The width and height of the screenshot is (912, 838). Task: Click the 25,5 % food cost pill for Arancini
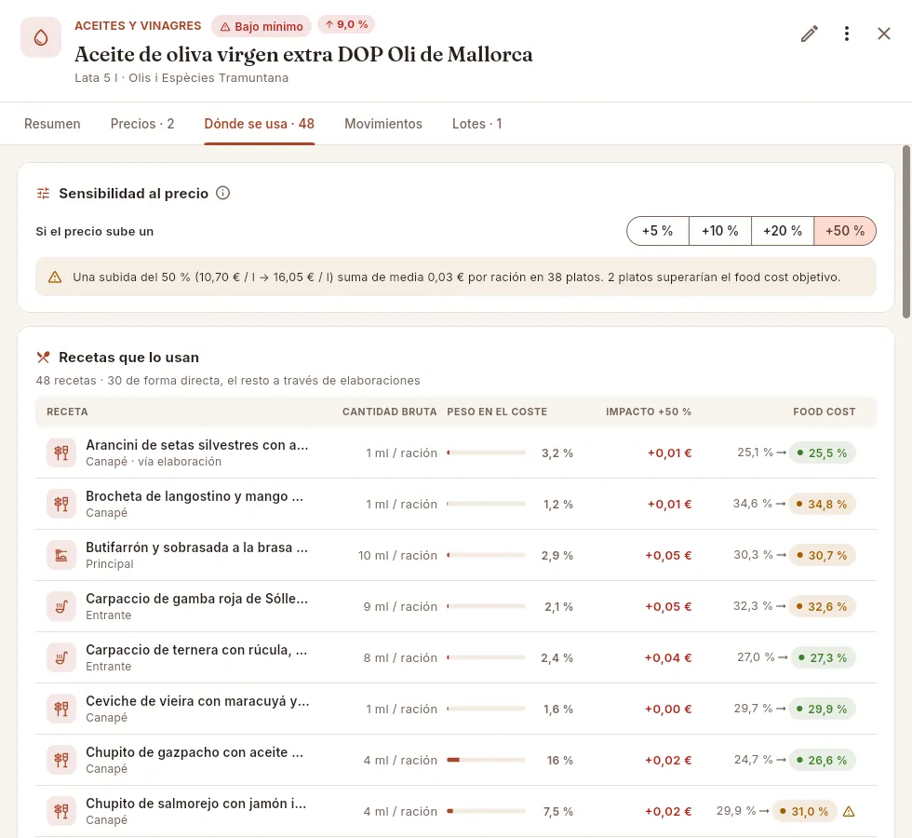coord(823,453)
